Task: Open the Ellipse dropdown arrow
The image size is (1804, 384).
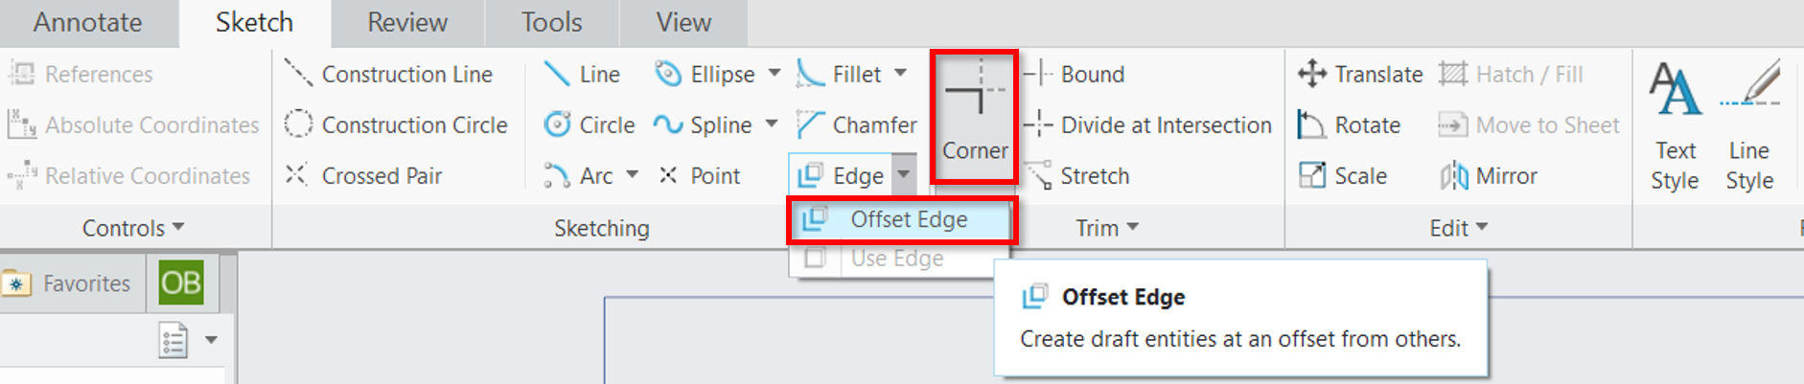Action: pyautogui.click(x=774, y=73)
